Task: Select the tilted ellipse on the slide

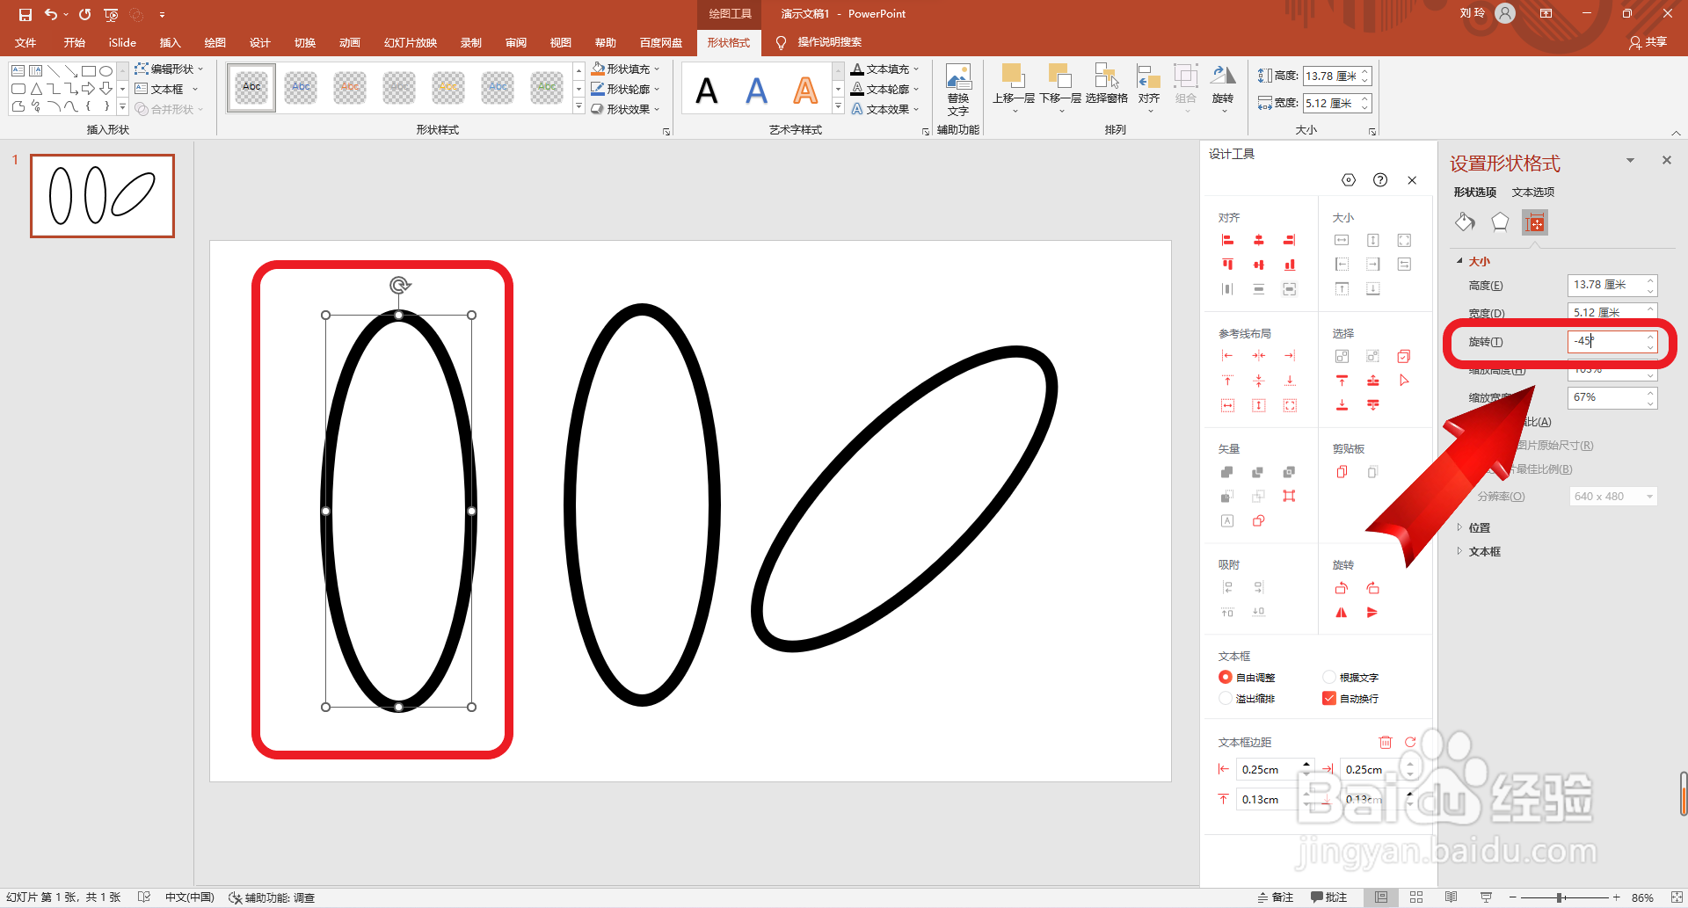Action: click(904, 499)
